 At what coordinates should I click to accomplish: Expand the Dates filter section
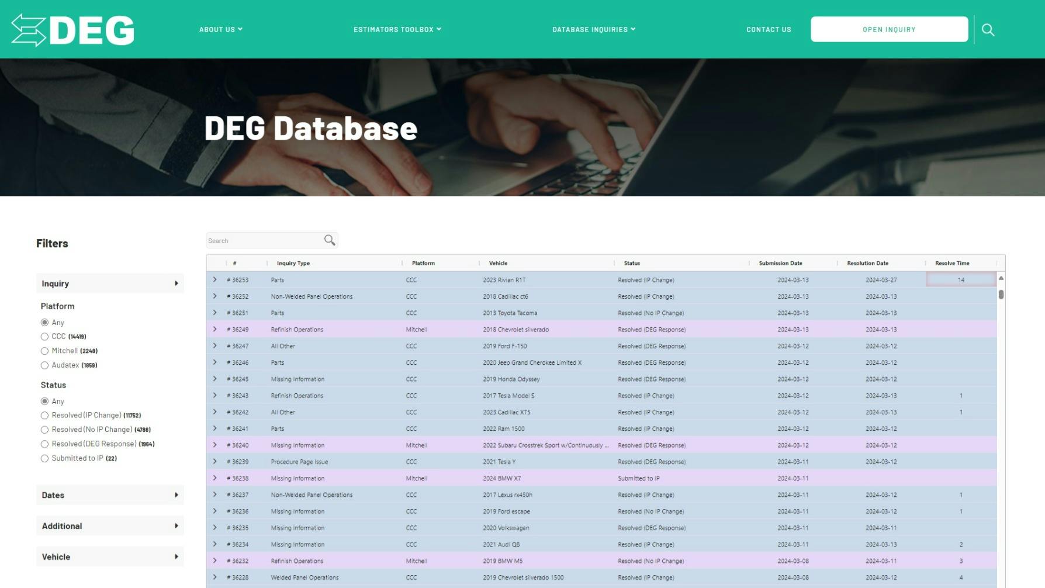pos(110,495)
